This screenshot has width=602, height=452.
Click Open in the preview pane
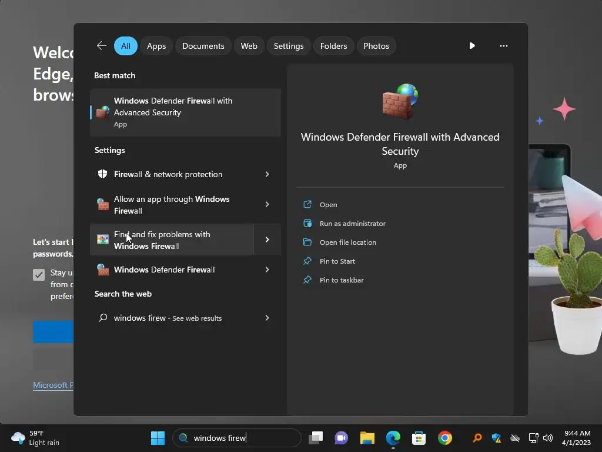pos(328,205)
